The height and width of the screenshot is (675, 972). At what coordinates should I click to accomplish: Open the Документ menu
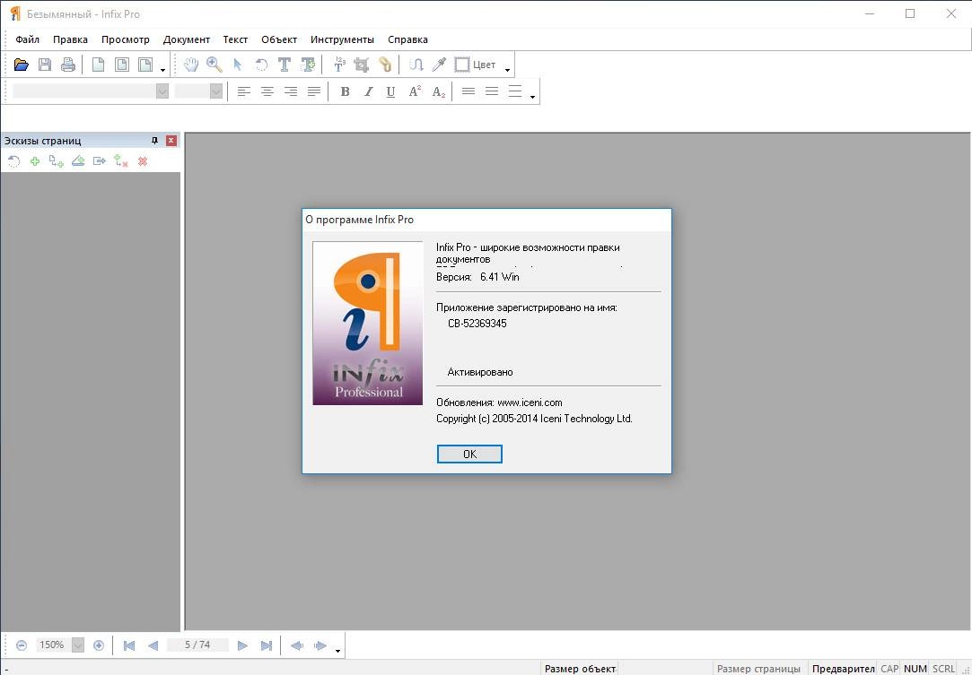pyautogui.click(x=187, y=39)
